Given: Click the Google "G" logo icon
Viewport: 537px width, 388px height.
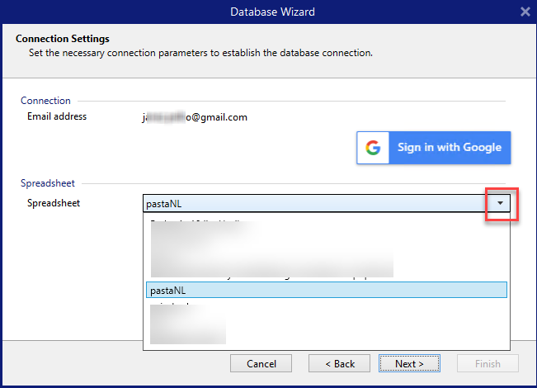Looking at the screenshot, I should (x=374, y=148).
